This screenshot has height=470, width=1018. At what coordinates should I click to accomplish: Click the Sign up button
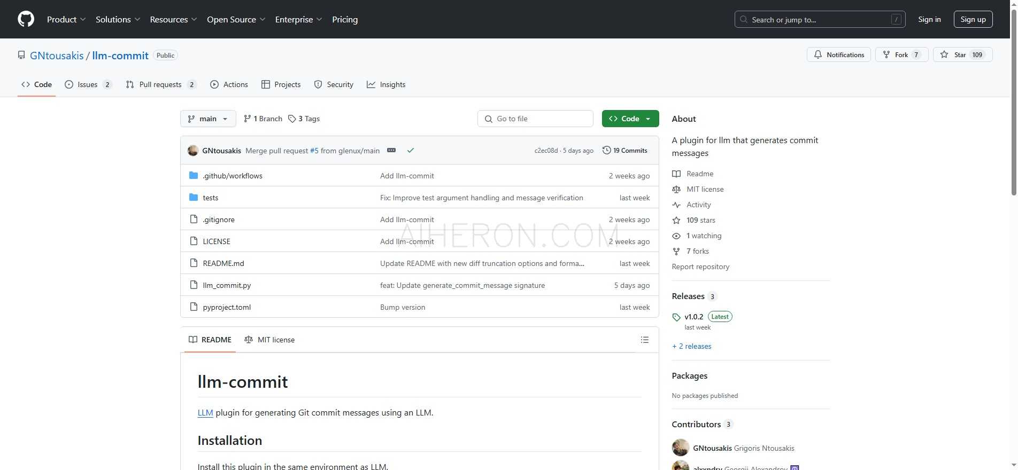point(973,19)
